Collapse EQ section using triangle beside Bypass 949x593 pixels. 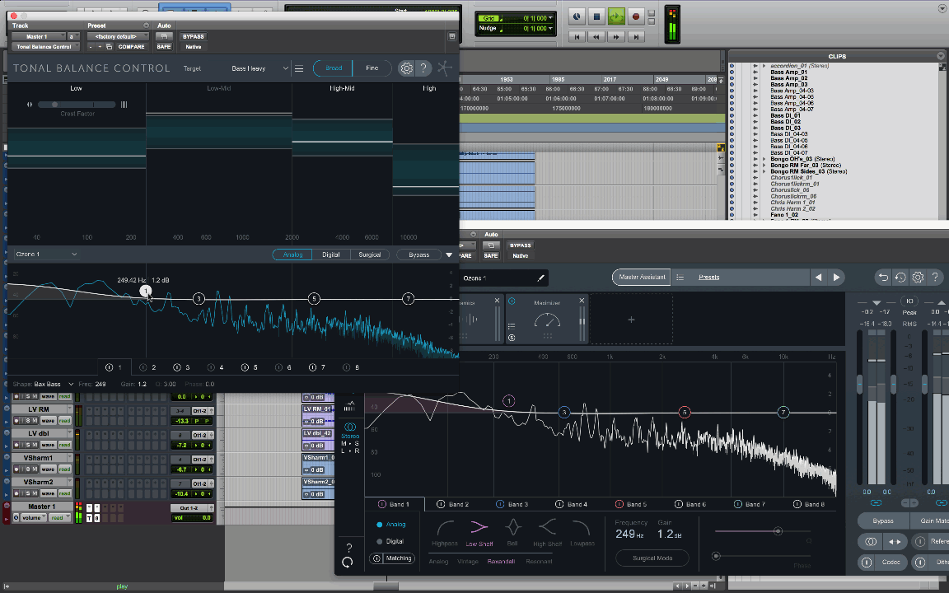pos(449,254)
